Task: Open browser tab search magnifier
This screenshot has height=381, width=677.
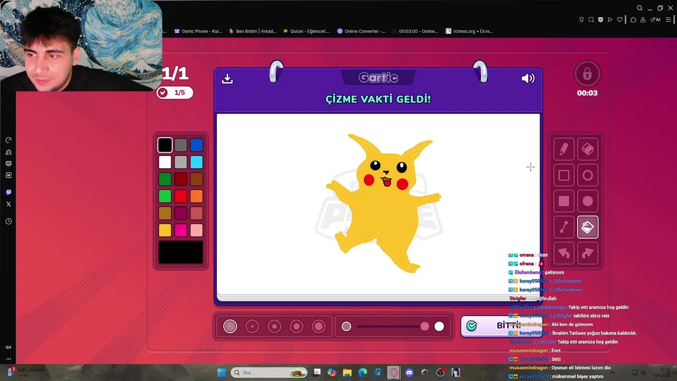Action: pyautogui.click(x=639, y=8)
